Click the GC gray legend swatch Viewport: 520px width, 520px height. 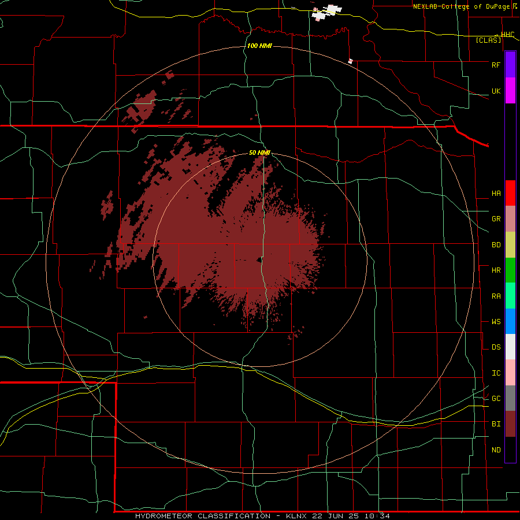510,398
